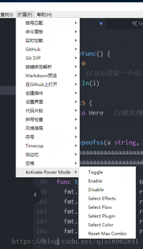Open the 按键绑定解析 submenu
The image size is (143, 249).
pyautogui.click(x=48, y=67)
